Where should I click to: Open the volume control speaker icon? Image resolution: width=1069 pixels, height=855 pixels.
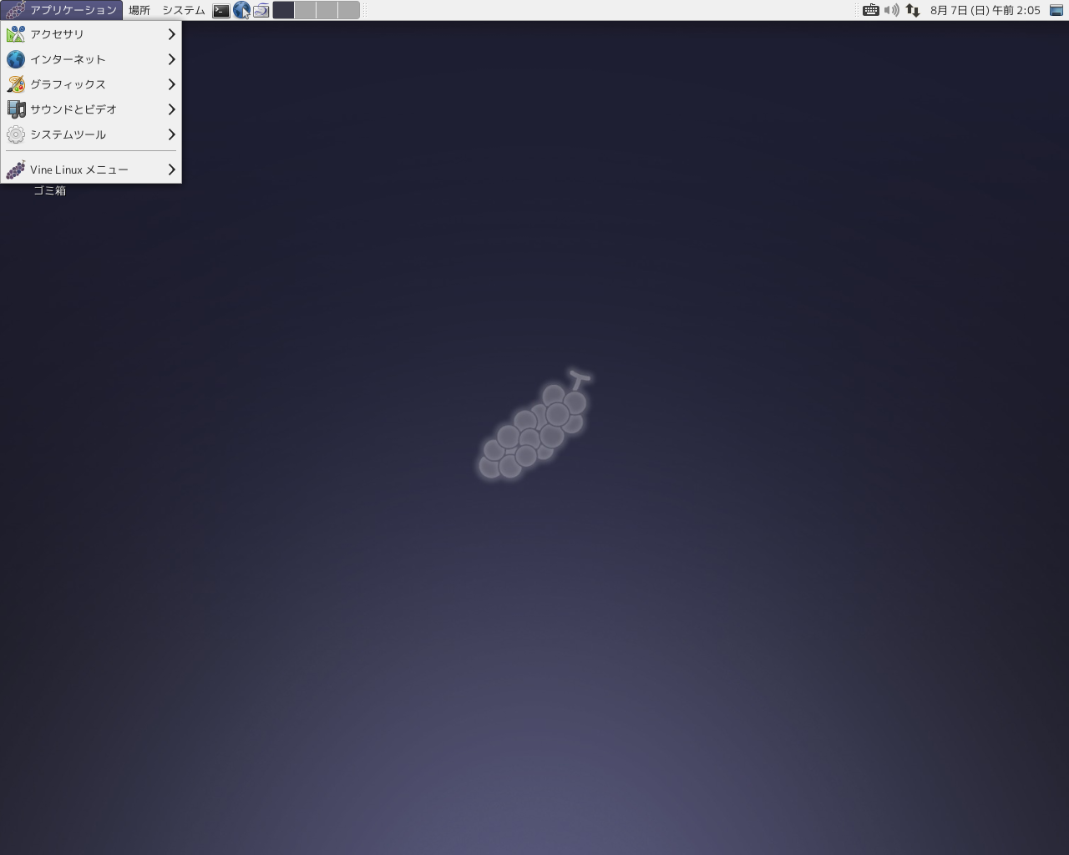pyautogui.click(x=891, y=10)
